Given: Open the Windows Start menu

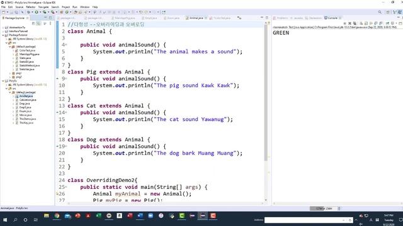Looking at the screenshot, I should (x=5, y=220).
